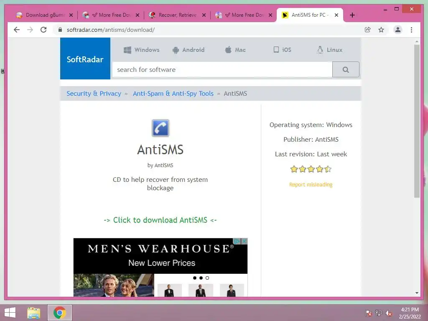Select the first ad carousel dot
The height and width of the screenshot is (321, 428).
point(195,278)
